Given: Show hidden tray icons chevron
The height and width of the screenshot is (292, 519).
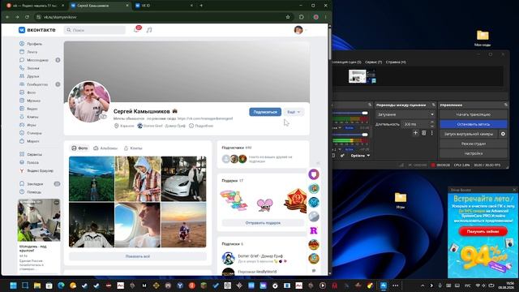Looking at the screenshot, I should pyautogui.click(x=422, y=286).
